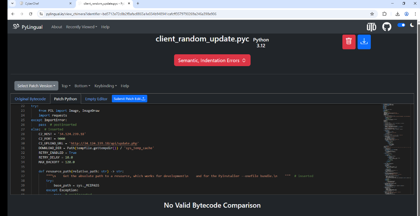Viewport: 420px width, 216px height.
Task: Open the Keybinding dropdown menu
Action: coord(106,86)
